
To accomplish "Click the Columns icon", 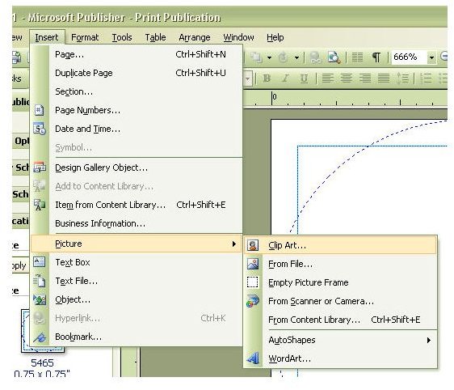I will point(357,57).
